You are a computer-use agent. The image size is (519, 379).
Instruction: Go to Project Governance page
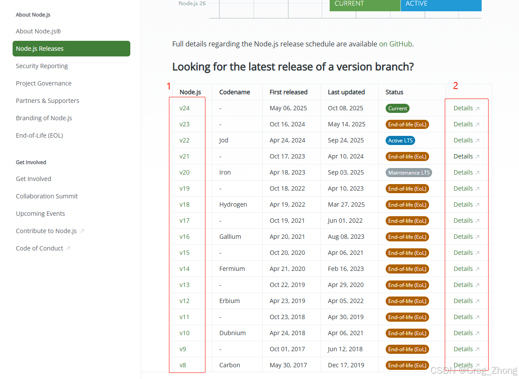point(44,83)
